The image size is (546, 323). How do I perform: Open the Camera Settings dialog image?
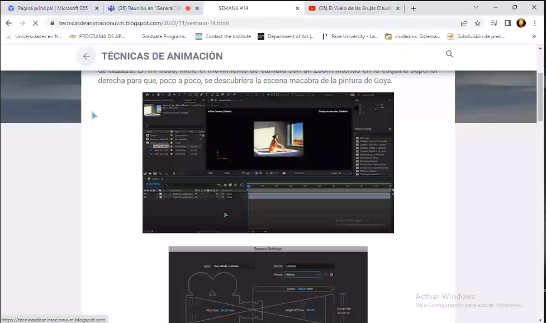click(268, 284)
